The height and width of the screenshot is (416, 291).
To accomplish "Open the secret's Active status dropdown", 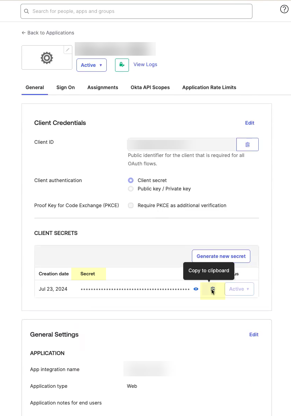I will (x=239, y=289).
